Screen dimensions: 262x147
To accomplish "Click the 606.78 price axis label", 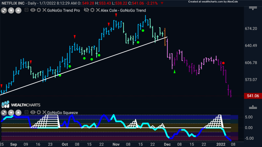I will click(251, 63).
